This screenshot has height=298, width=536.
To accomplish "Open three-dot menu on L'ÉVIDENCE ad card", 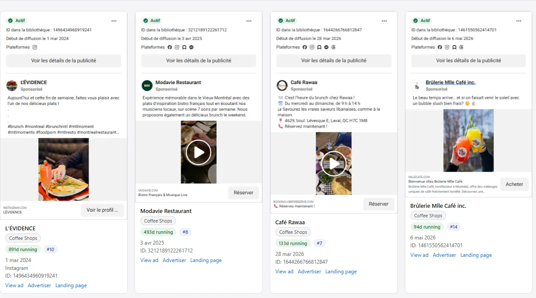I will pyautogui.click(x=114, y=21).
